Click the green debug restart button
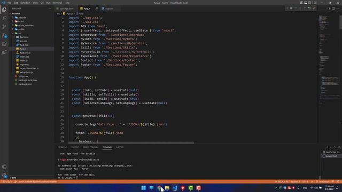The height and width of the screenshot is (192, 342). click(x=309, y=9)
